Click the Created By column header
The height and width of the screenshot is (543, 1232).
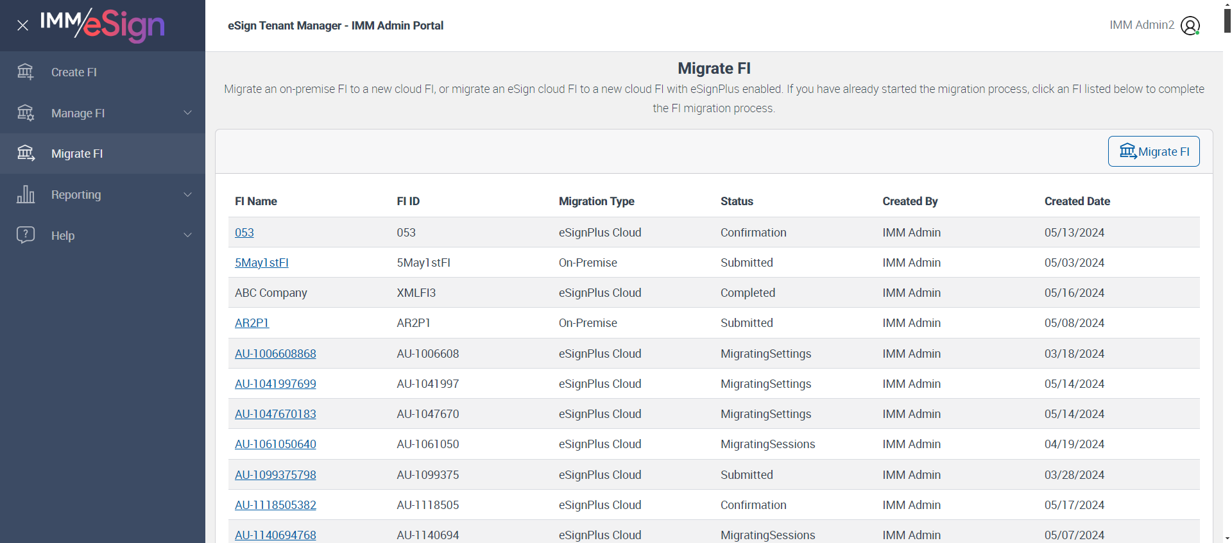pyautogui.click(x=910, y=201)
